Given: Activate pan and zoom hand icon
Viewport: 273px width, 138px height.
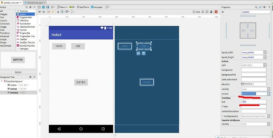Looking at the screenshot, I should point(211,12).
